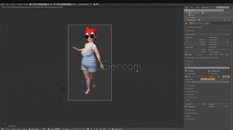
Task: Open the PNG file format dropdown
Action: click(196, 77)
